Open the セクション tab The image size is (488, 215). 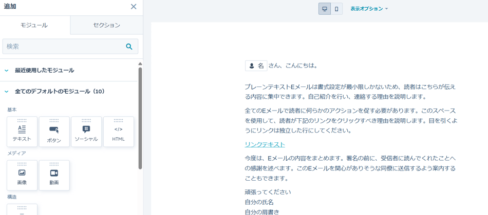tap(106, 25)
